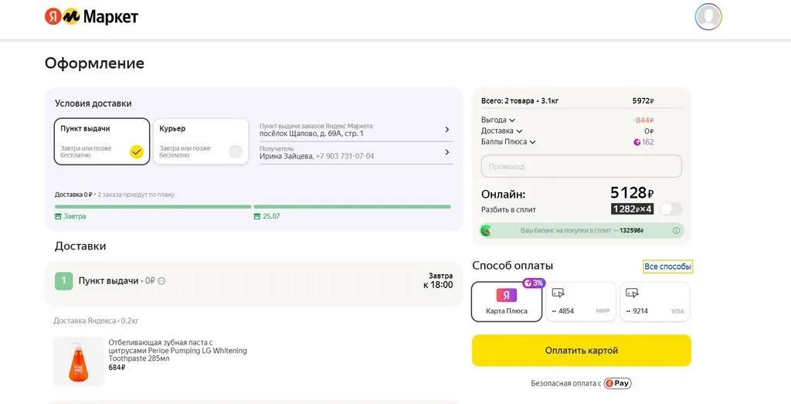Click the green 25.07 delivery progress bar
Viewport: 791px width, 404px height.
click(352, 207)
